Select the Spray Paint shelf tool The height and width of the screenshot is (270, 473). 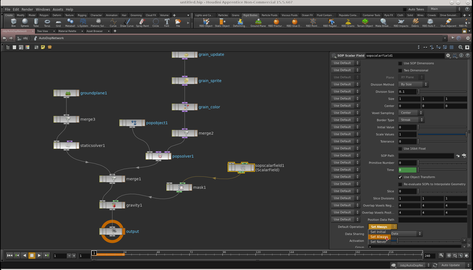pos(142,23)
